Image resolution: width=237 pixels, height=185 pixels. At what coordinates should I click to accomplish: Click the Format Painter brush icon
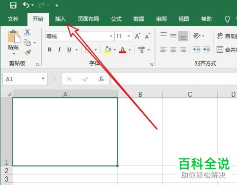pos(27,53)
